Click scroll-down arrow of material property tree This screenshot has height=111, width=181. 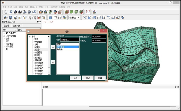(49, 73)
